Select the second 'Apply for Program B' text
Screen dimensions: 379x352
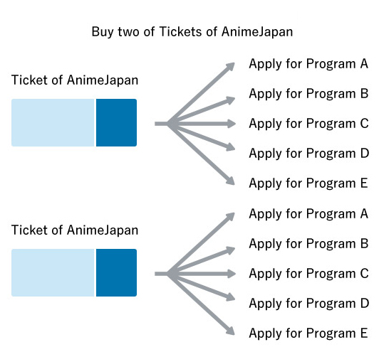pyautogui.click(x=308, y=244)
